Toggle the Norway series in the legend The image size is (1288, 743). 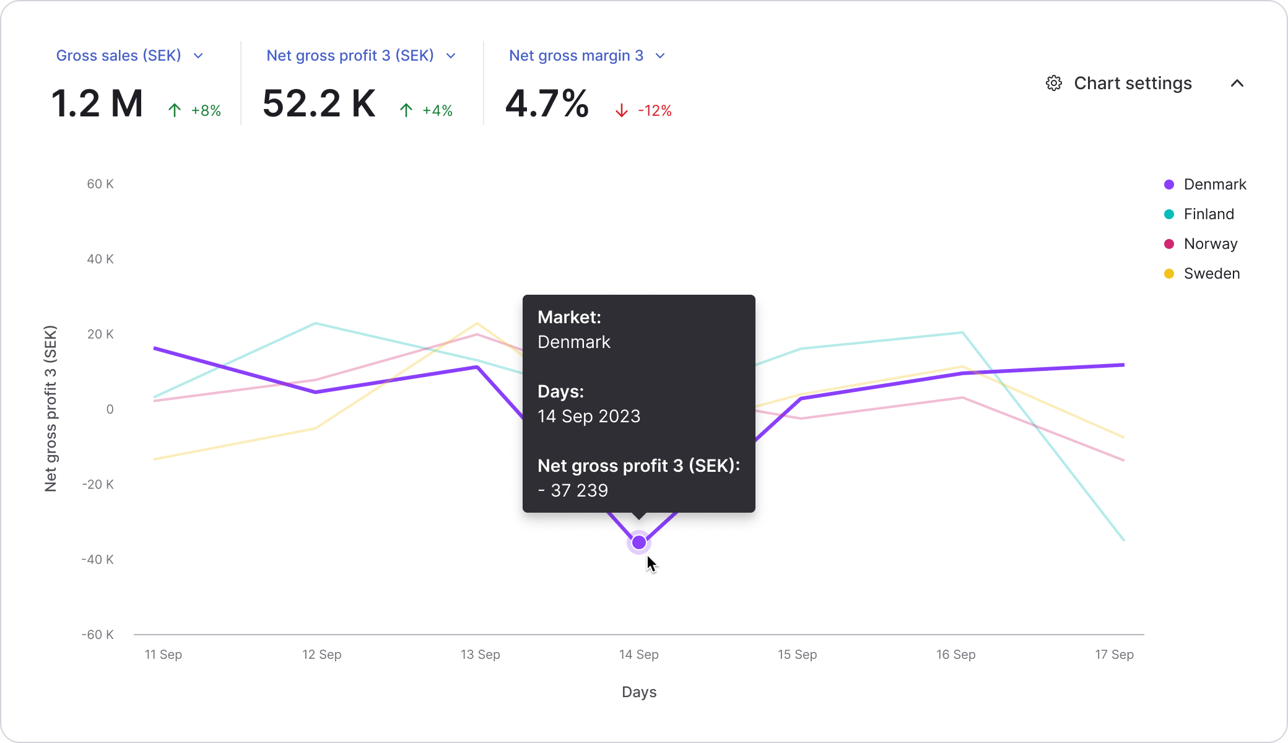(1210, 244)
